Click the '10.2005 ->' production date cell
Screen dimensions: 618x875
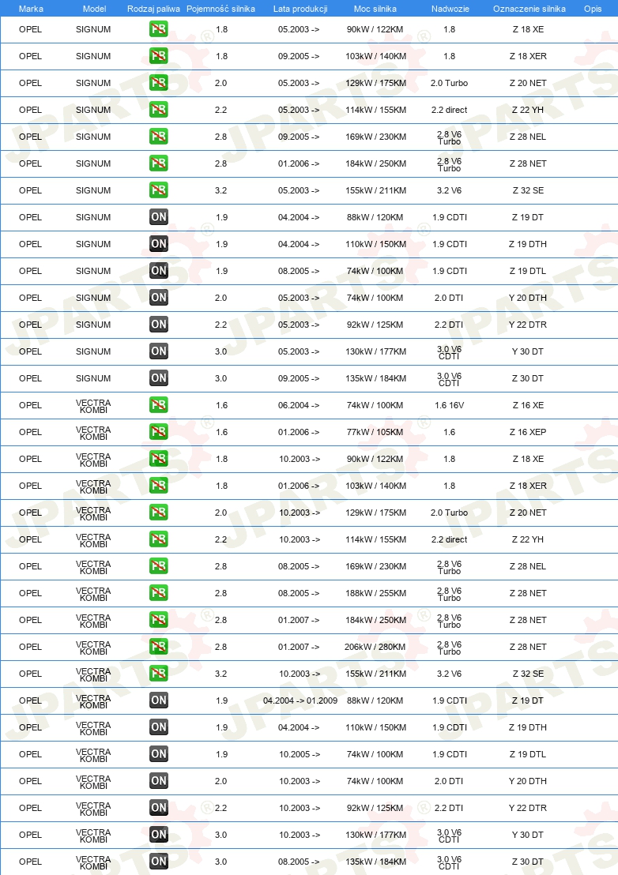click(x=300, y=754)
